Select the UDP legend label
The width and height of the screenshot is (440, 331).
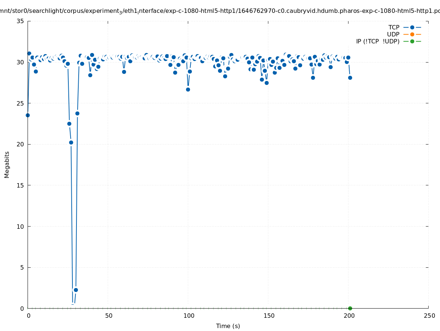click(x=393, y=34)
